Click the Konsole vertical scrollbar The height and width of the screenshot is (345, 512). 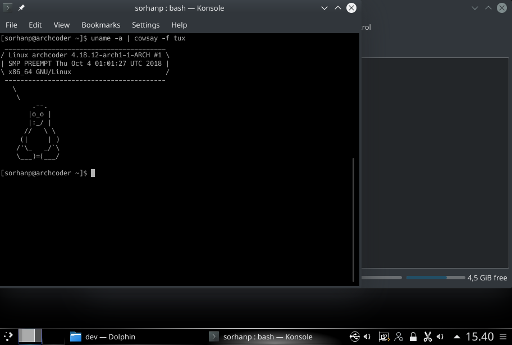(x=353, y=219)
